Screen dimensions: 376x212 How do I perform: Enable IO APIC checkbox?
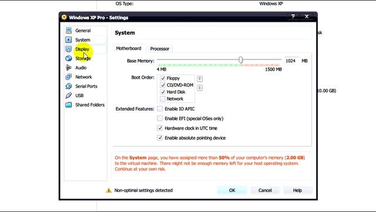point(160,109)
